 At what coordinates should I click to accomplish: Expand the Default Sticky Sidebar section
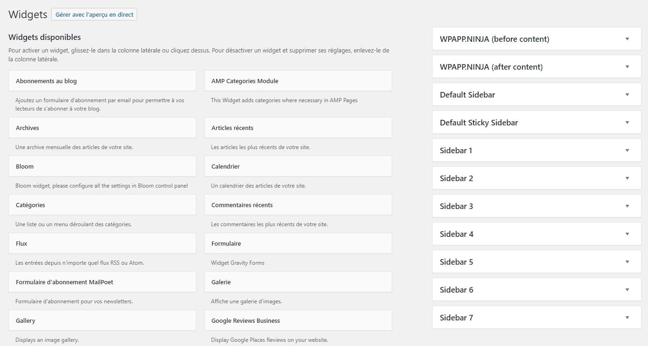[536, 122]
